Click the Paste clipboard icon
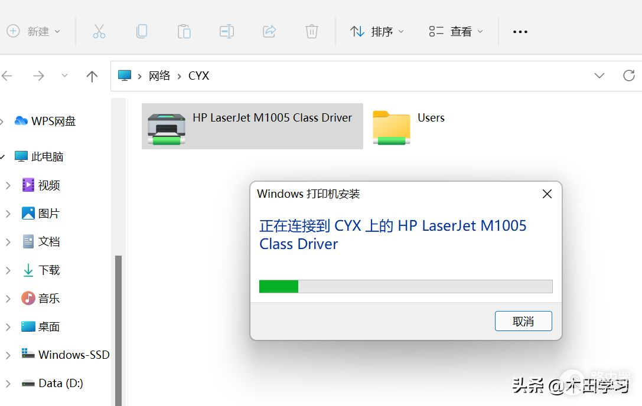 click(184, 31)
